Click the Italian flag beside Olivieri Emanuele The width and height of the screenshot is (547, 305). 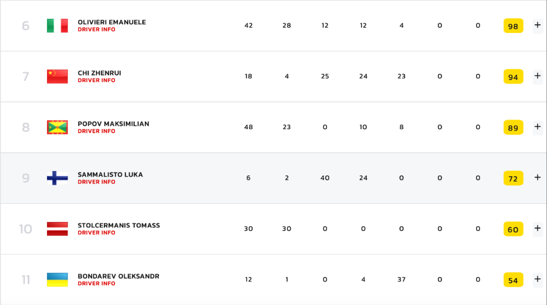pos(57,25)
